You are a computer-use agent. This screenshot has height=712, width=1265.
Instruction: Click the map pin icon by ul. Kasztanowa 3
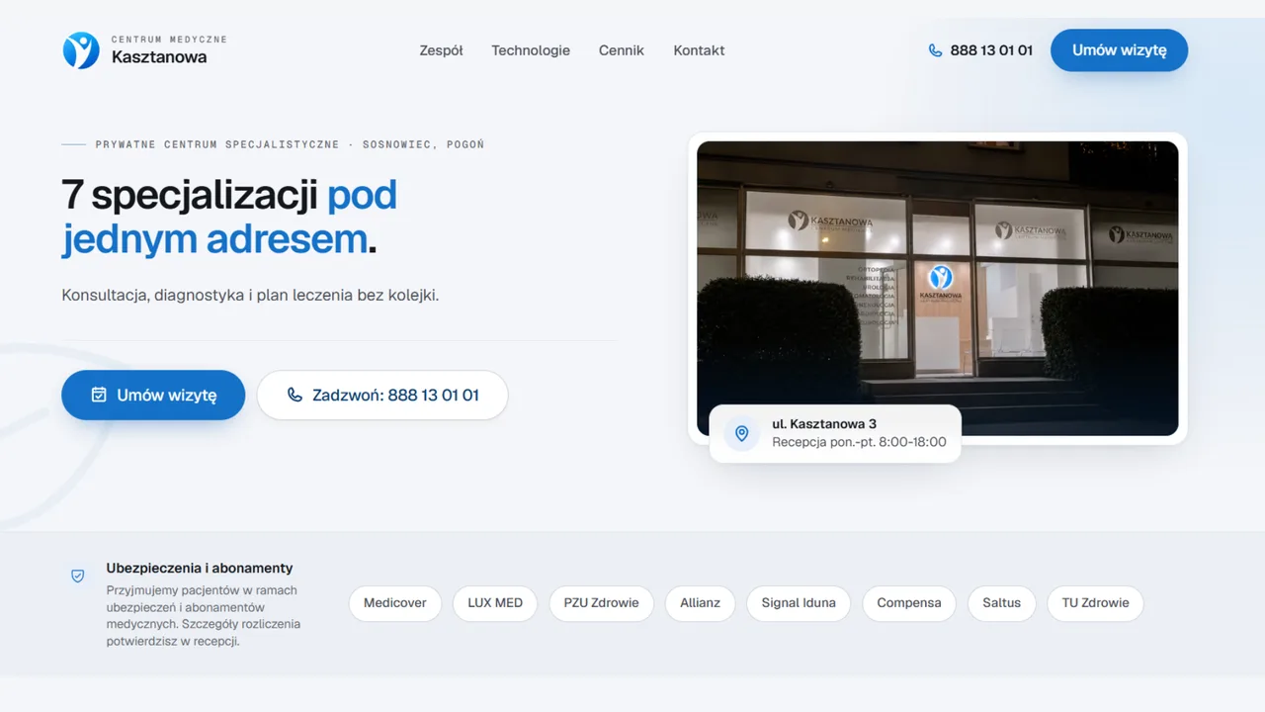click(742, 433)
